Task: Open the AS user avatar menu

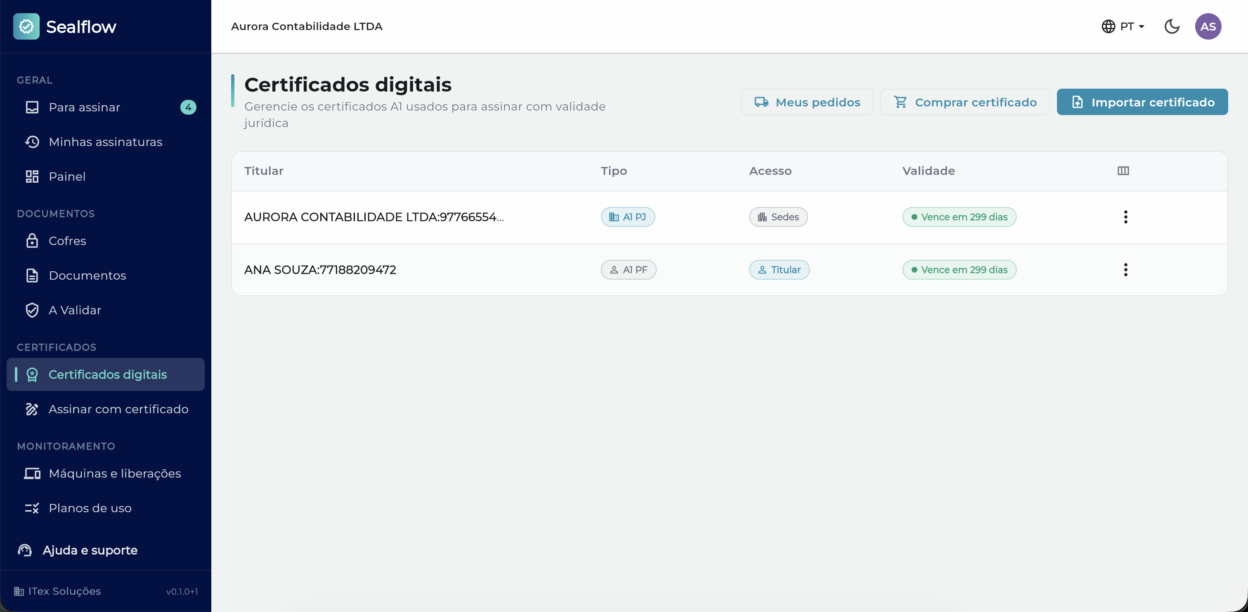Action: tap(1208, 26)
